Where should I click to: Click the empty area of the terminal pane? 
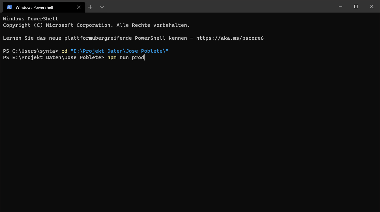pyautogui.click(x=190, y=136)
